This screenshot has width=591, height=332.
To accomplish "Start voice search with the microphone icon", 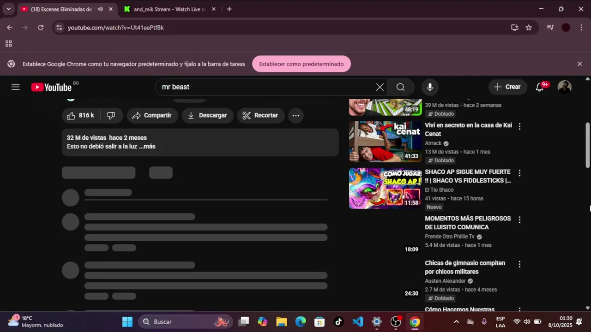I will click(x=430, y=87).
